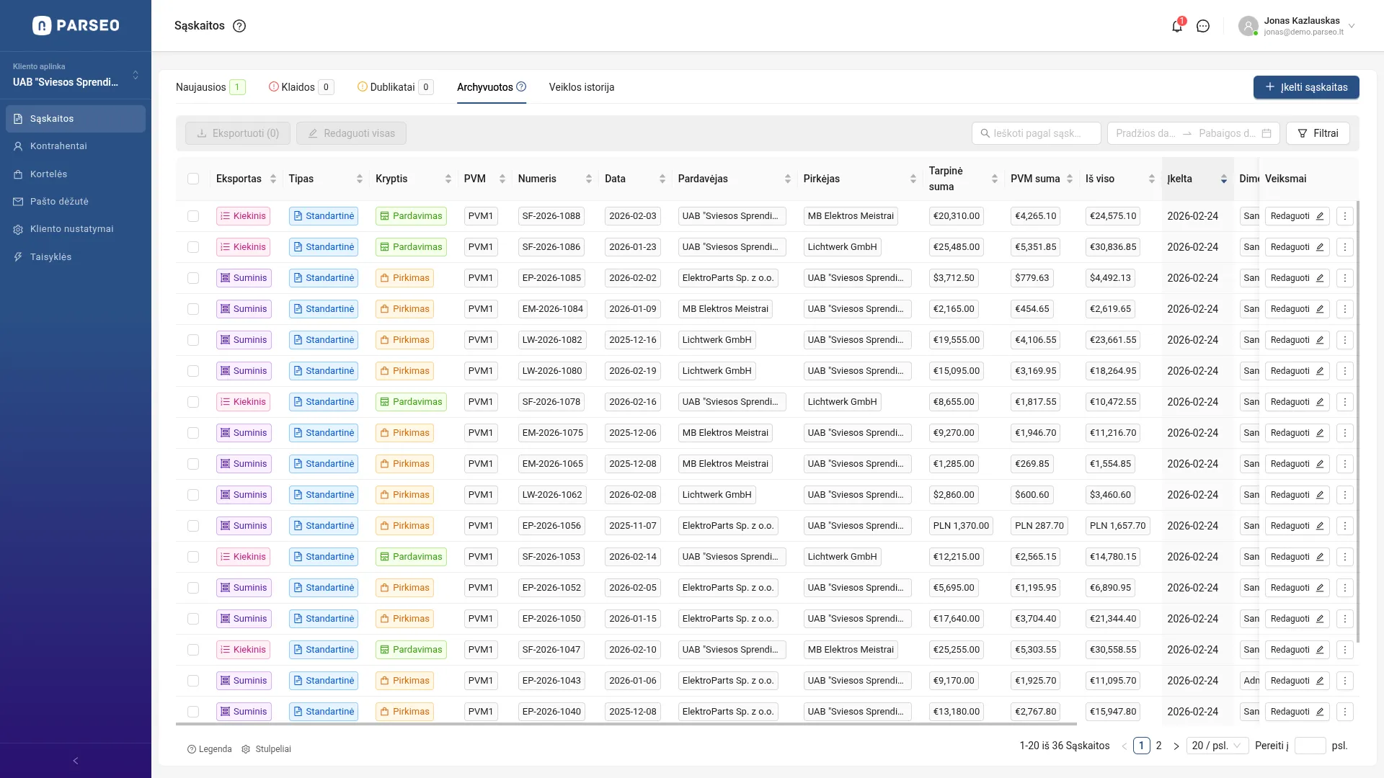
Task: Check the row for invoice EP-2026-1085
Action: (x=193, y=278)
